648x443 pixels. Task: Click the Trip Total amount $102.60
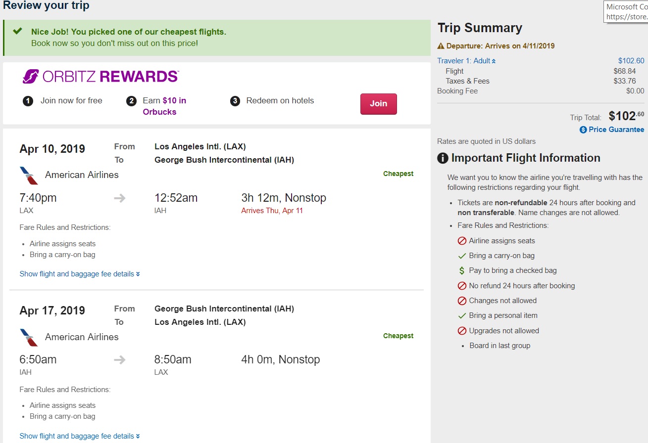click(x=626, y=116)
